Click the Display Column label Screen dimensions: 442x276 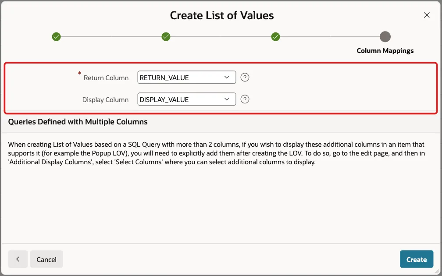pyautogui.click(x=105, y=100)
